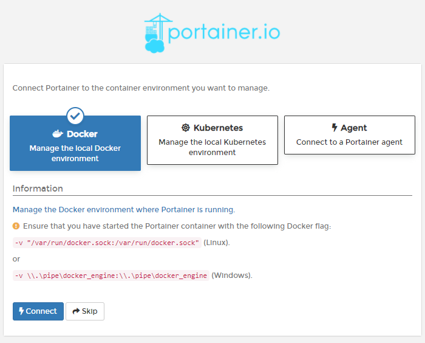The height and width of the screenshot is (343, 425).
Task: Click the '(Windows).' label
Action: tap(232, 275)
